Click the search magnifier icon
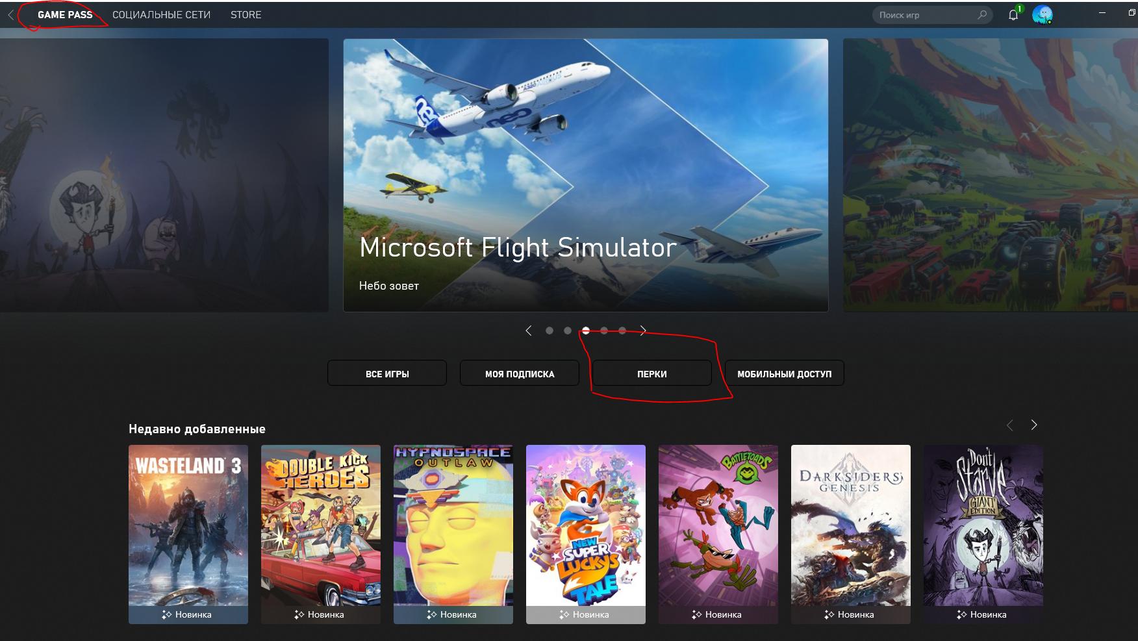This screenshot has height=641, width=1138. pyautogui.click(x=982, y=15)
